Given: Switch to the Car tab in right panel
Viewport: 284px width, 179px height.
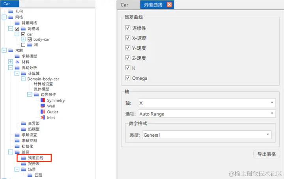Looking at the screenshot, I should tap(128, 5).
